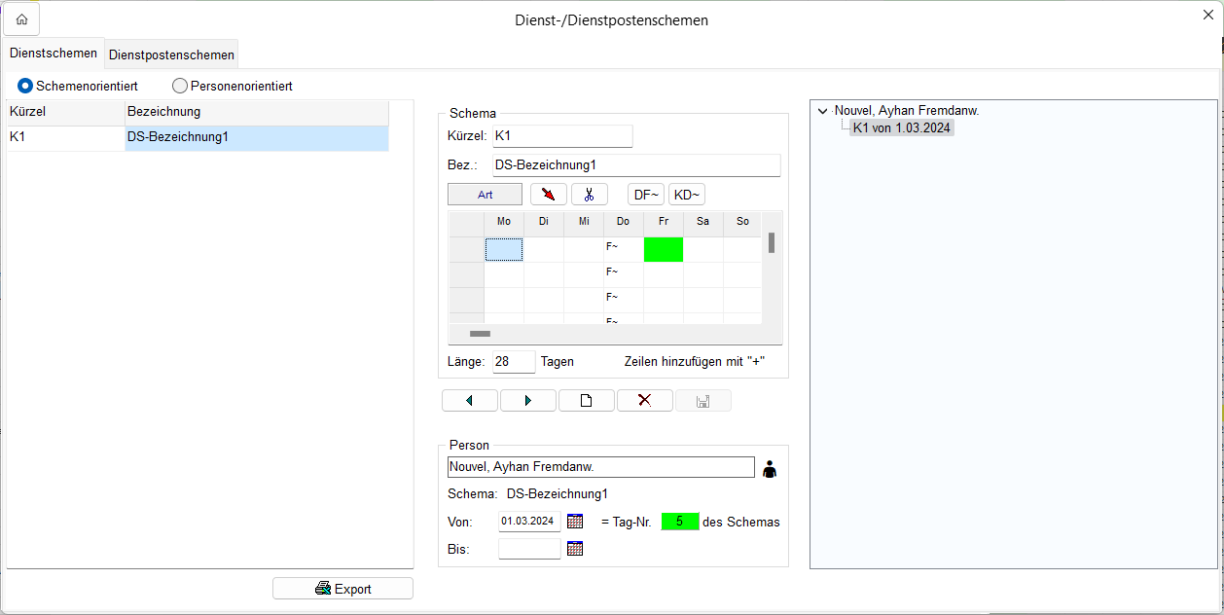The width and height of the screenshot is (1224, 615).
Task: Switch to the Dienstschemen tab
Action: point(53,54)
